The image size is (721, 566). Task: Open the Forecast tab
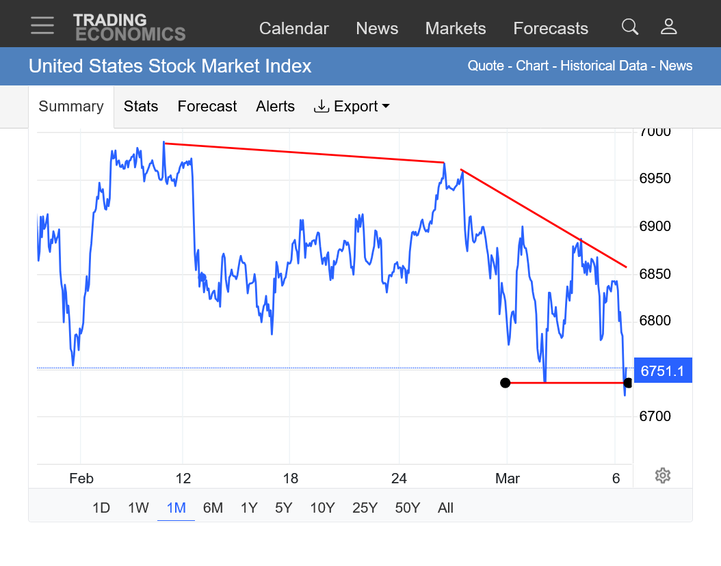pos(207,107)
